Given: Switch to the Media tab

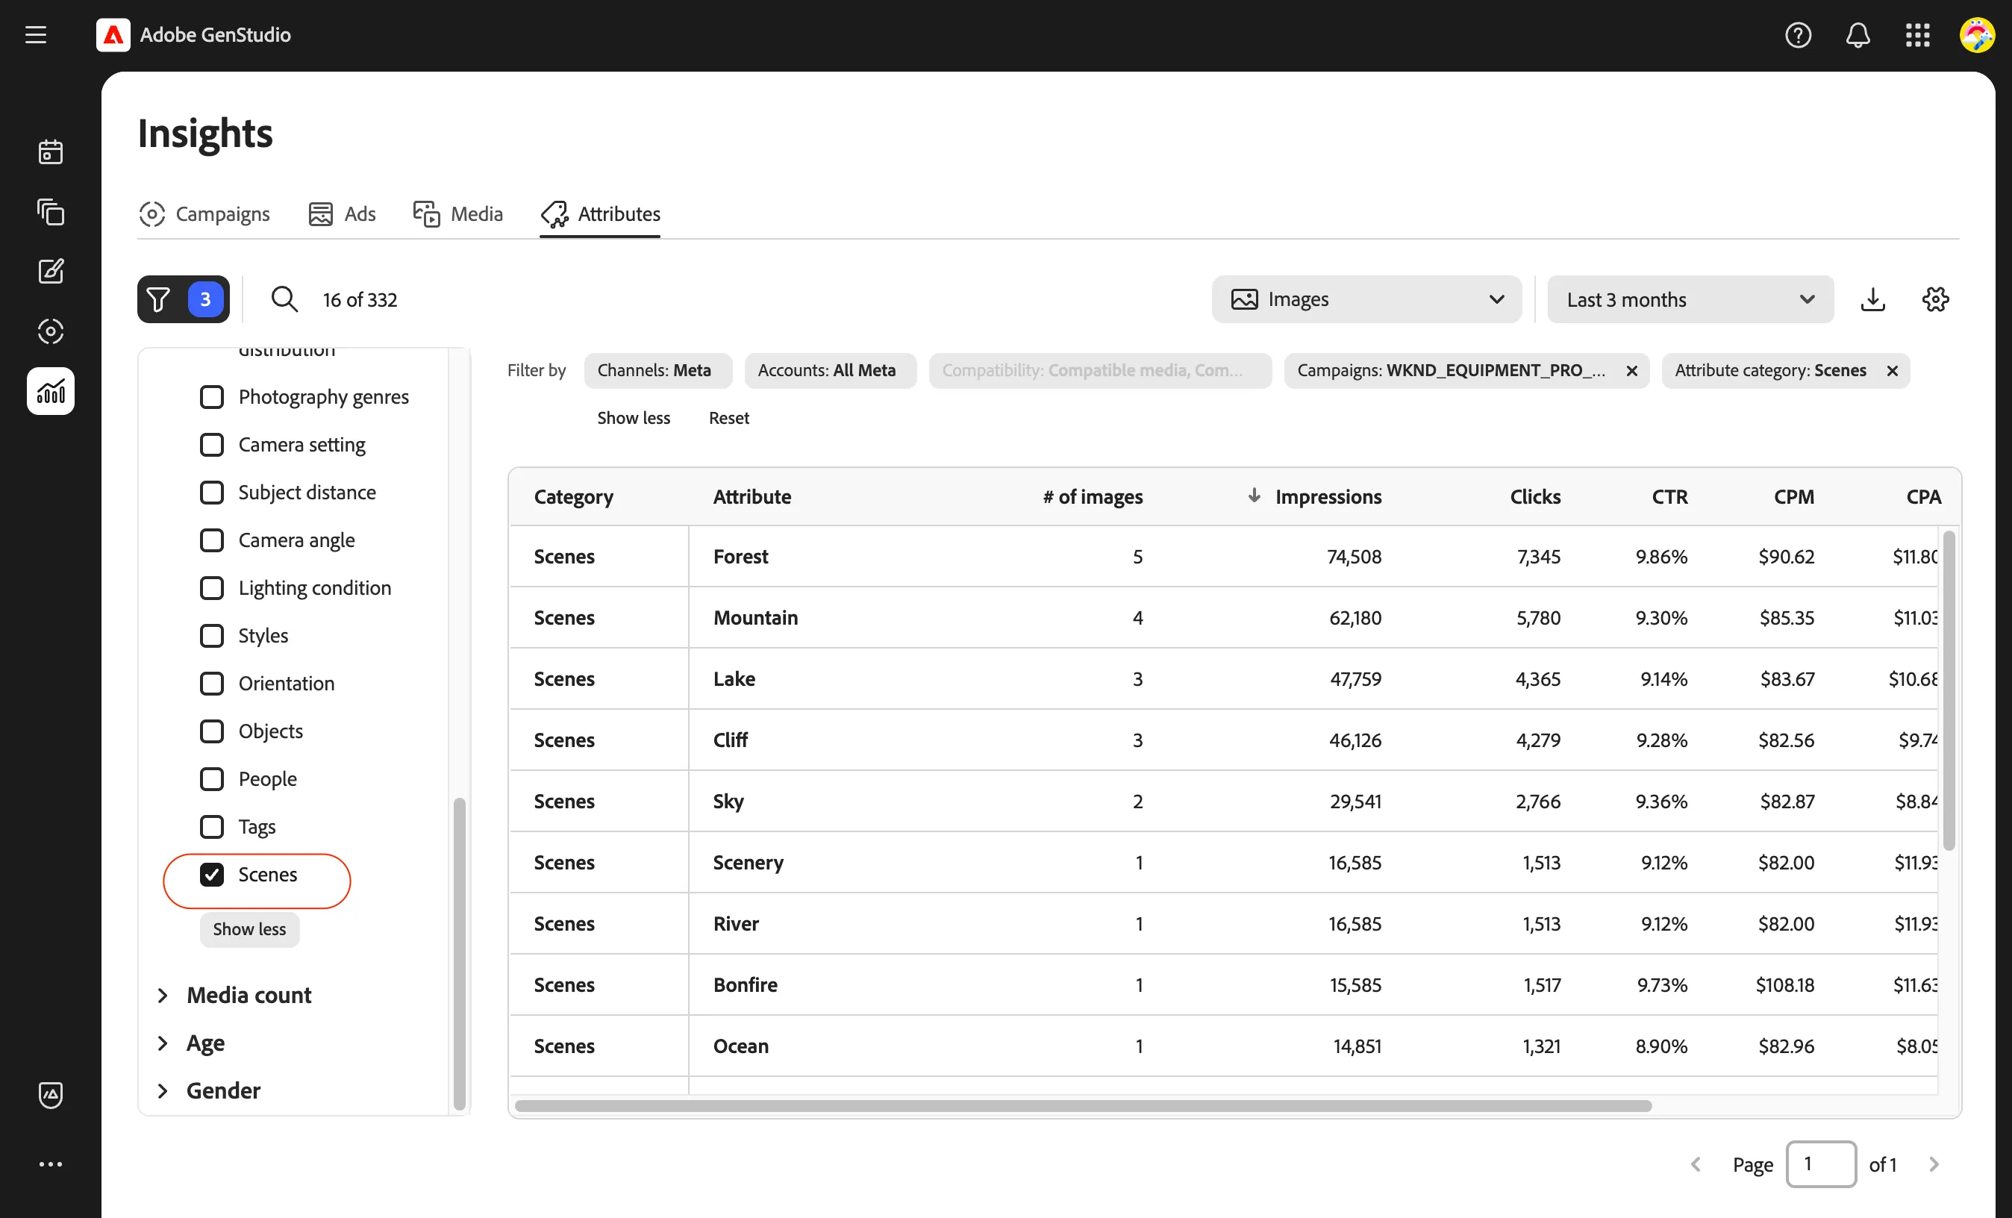Looking at the screenshot, I should point(458,214).
